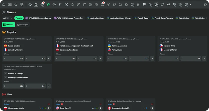
Task: Open the live Klimovicova, Linda match
Action: coord(16,108)
